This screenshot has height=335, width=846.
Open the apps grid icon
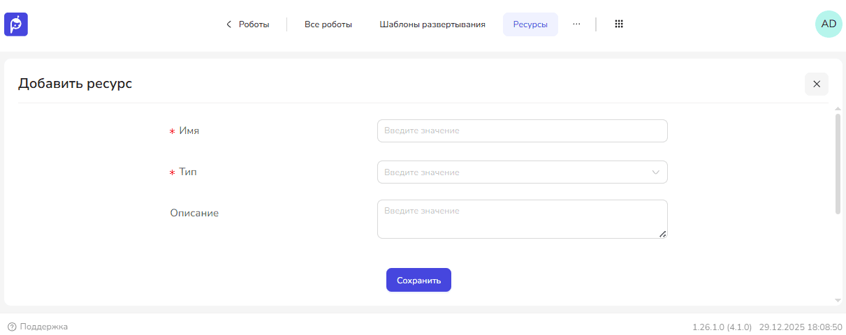click(618, 24)
